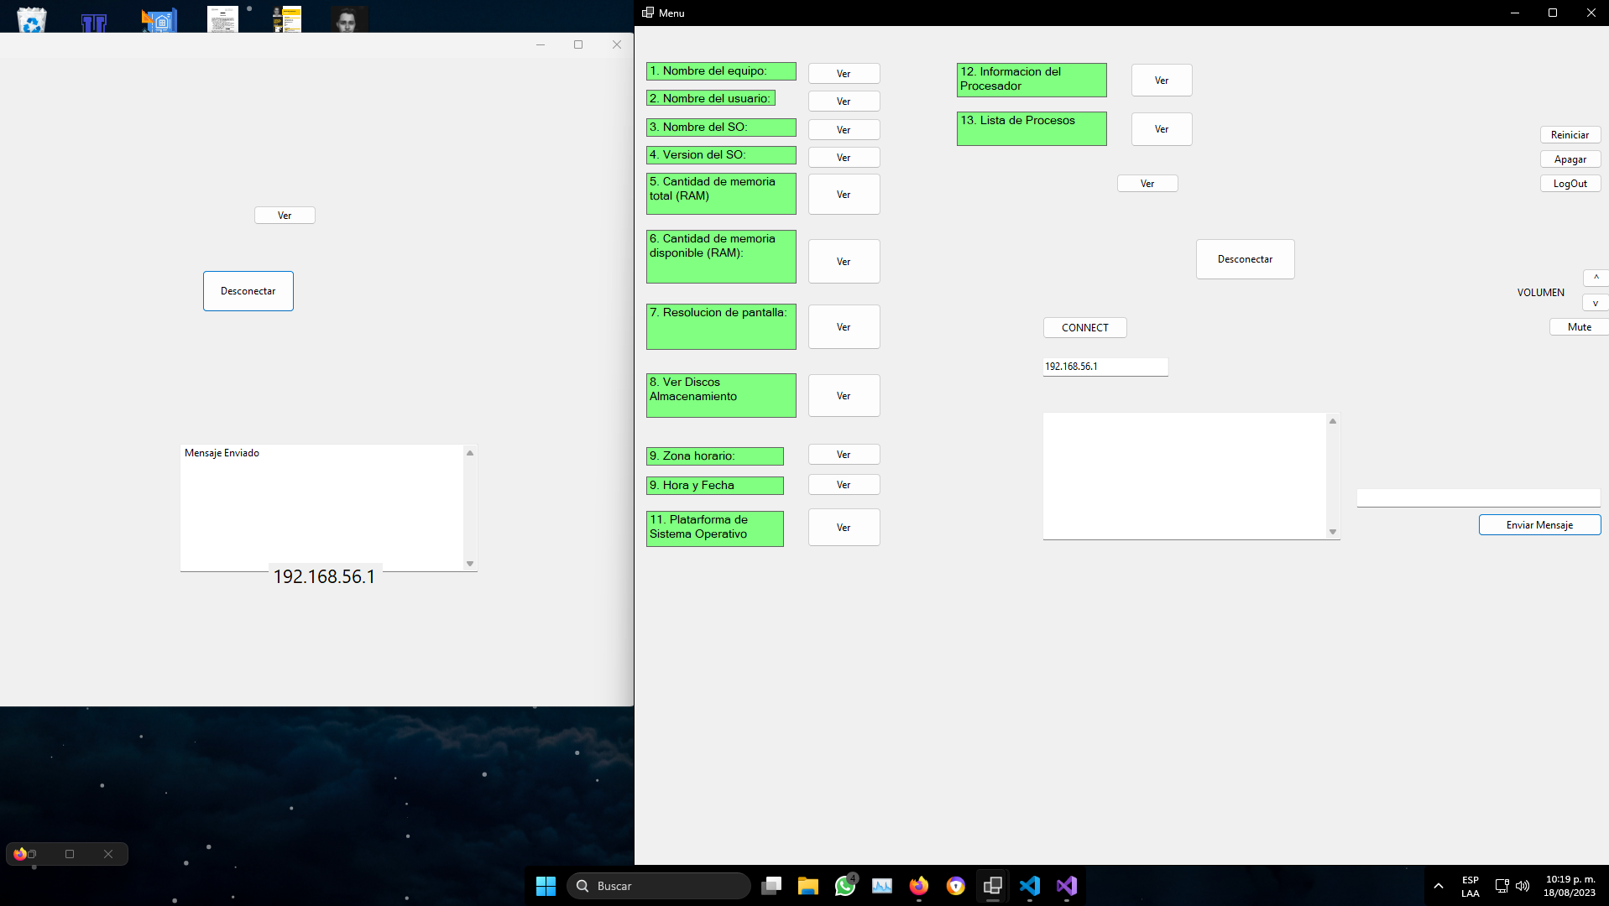Open the Photos app taskbar icon
1609x906 pixels.
pyautogui.click(x=882, y=886)
